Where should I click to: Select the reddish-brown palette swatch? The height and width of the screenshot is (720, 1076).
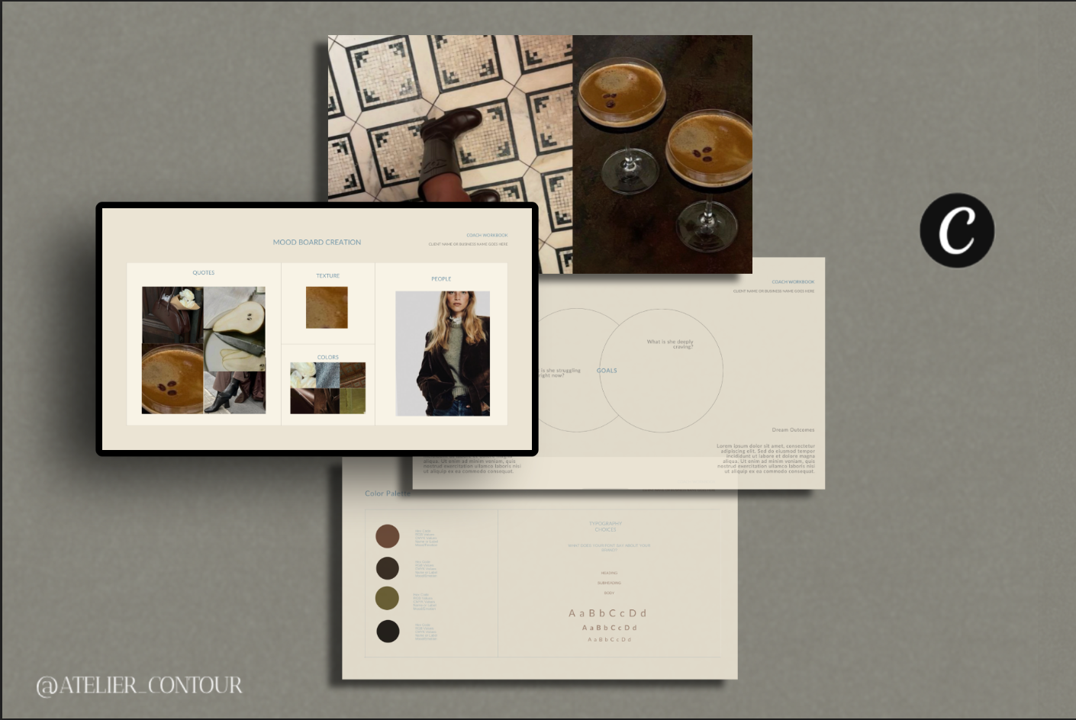pos(388,536)
